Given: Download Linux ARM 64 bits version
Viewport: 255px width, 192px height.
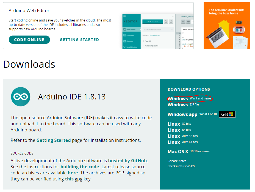Looking at the screenshot, I should (x=183, y=142).
